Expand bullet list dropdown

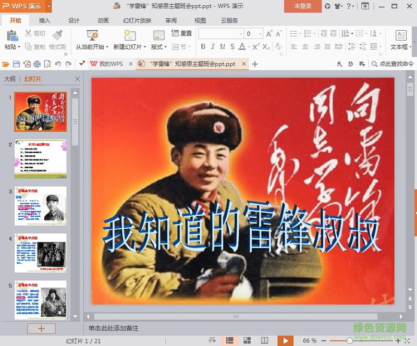point(300,33)
